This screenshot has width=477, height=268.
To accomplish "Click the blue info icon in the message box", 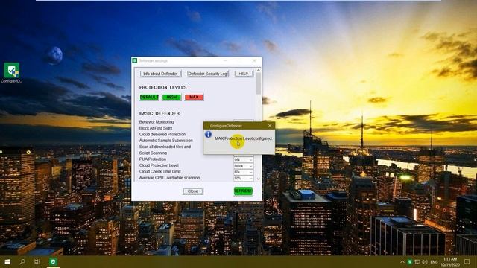I will 208,134.
